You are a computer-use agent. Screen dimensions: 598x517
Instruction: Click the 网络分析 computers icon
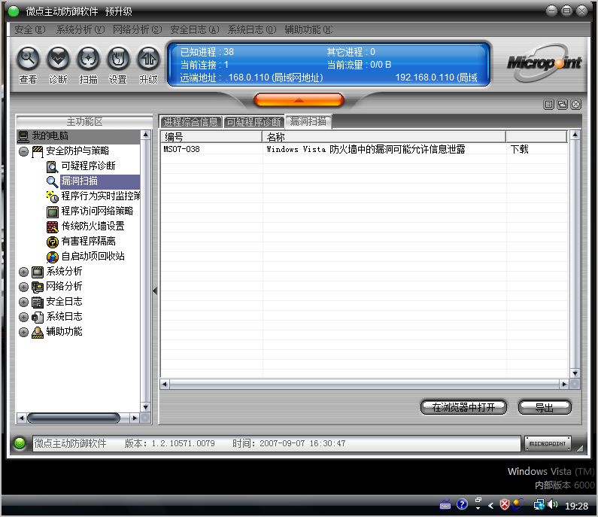(38, 287)
